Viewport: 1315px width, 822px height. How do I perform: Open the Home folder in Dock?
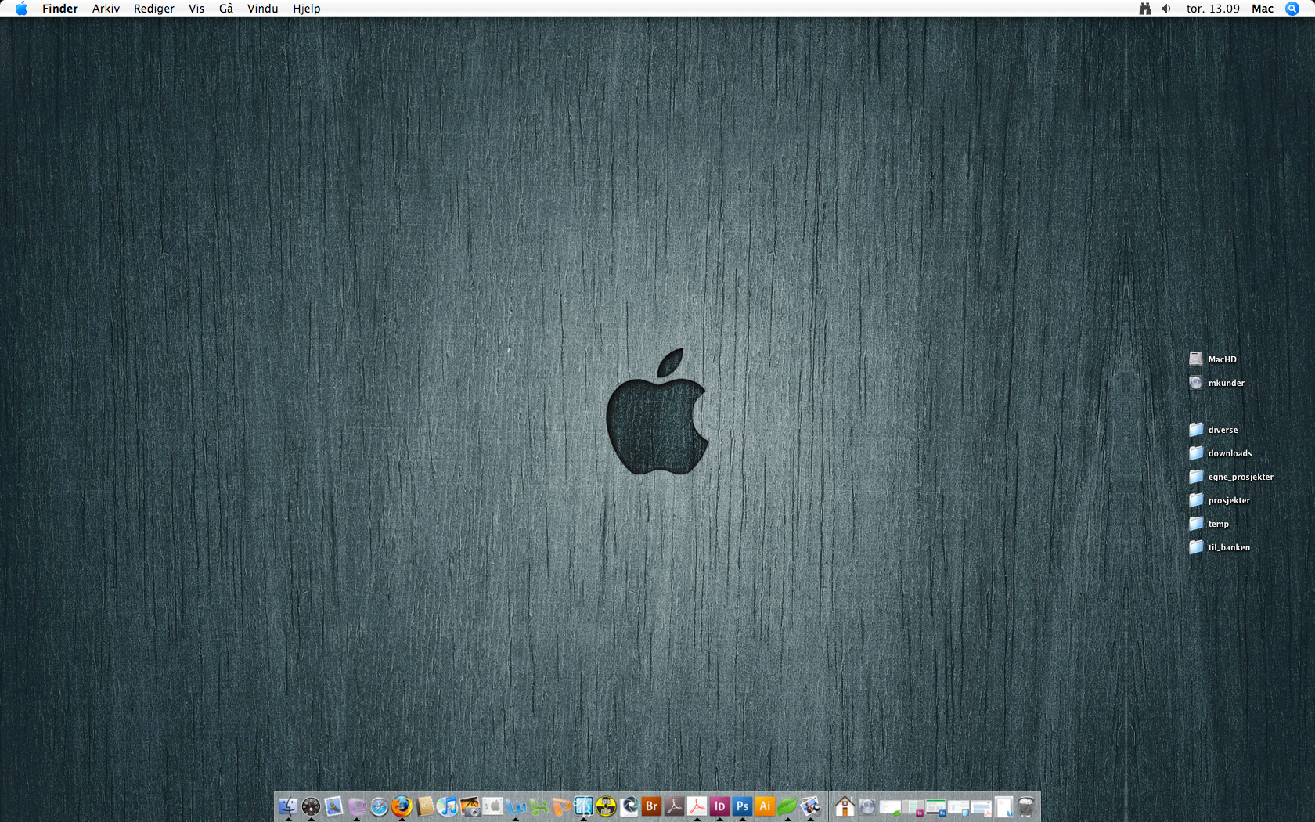[x=845, y=806]
